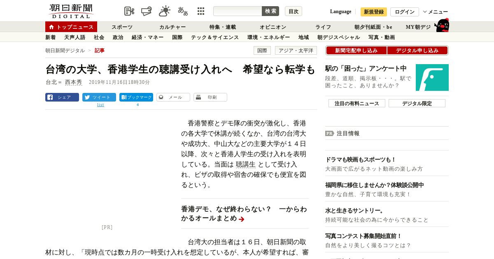
Task: Click the Asahi Shimbun Digital logo
Action: click(71, 11)
